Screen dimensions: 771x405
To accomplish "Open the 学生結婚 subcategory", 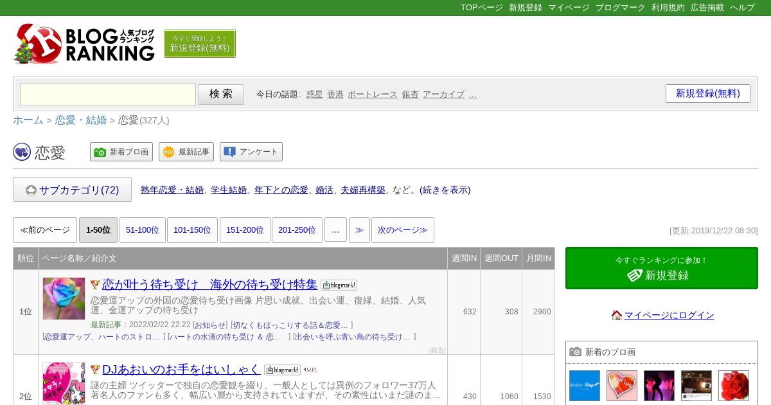I will click(x=229, y=190).
